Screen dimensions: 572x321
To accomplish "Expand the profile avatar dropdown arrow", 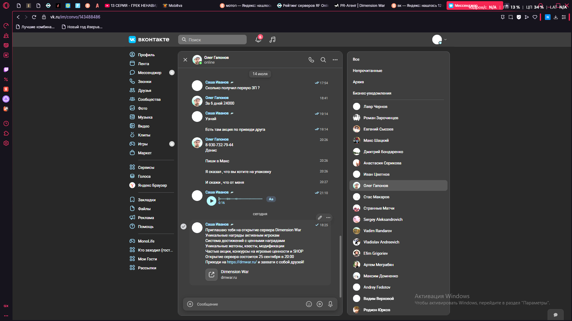I will tap(445, 40).
